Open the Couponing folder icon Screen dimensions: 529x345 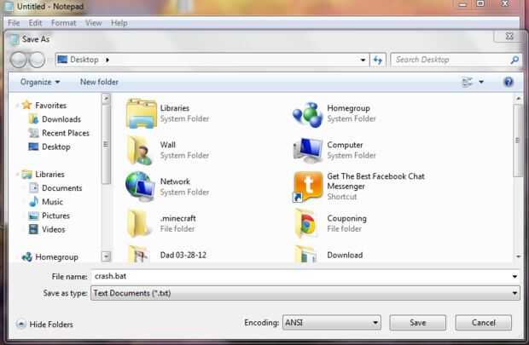pos(305,223)
